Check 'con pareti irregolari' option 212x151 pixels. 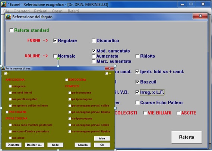pos(10,99)
